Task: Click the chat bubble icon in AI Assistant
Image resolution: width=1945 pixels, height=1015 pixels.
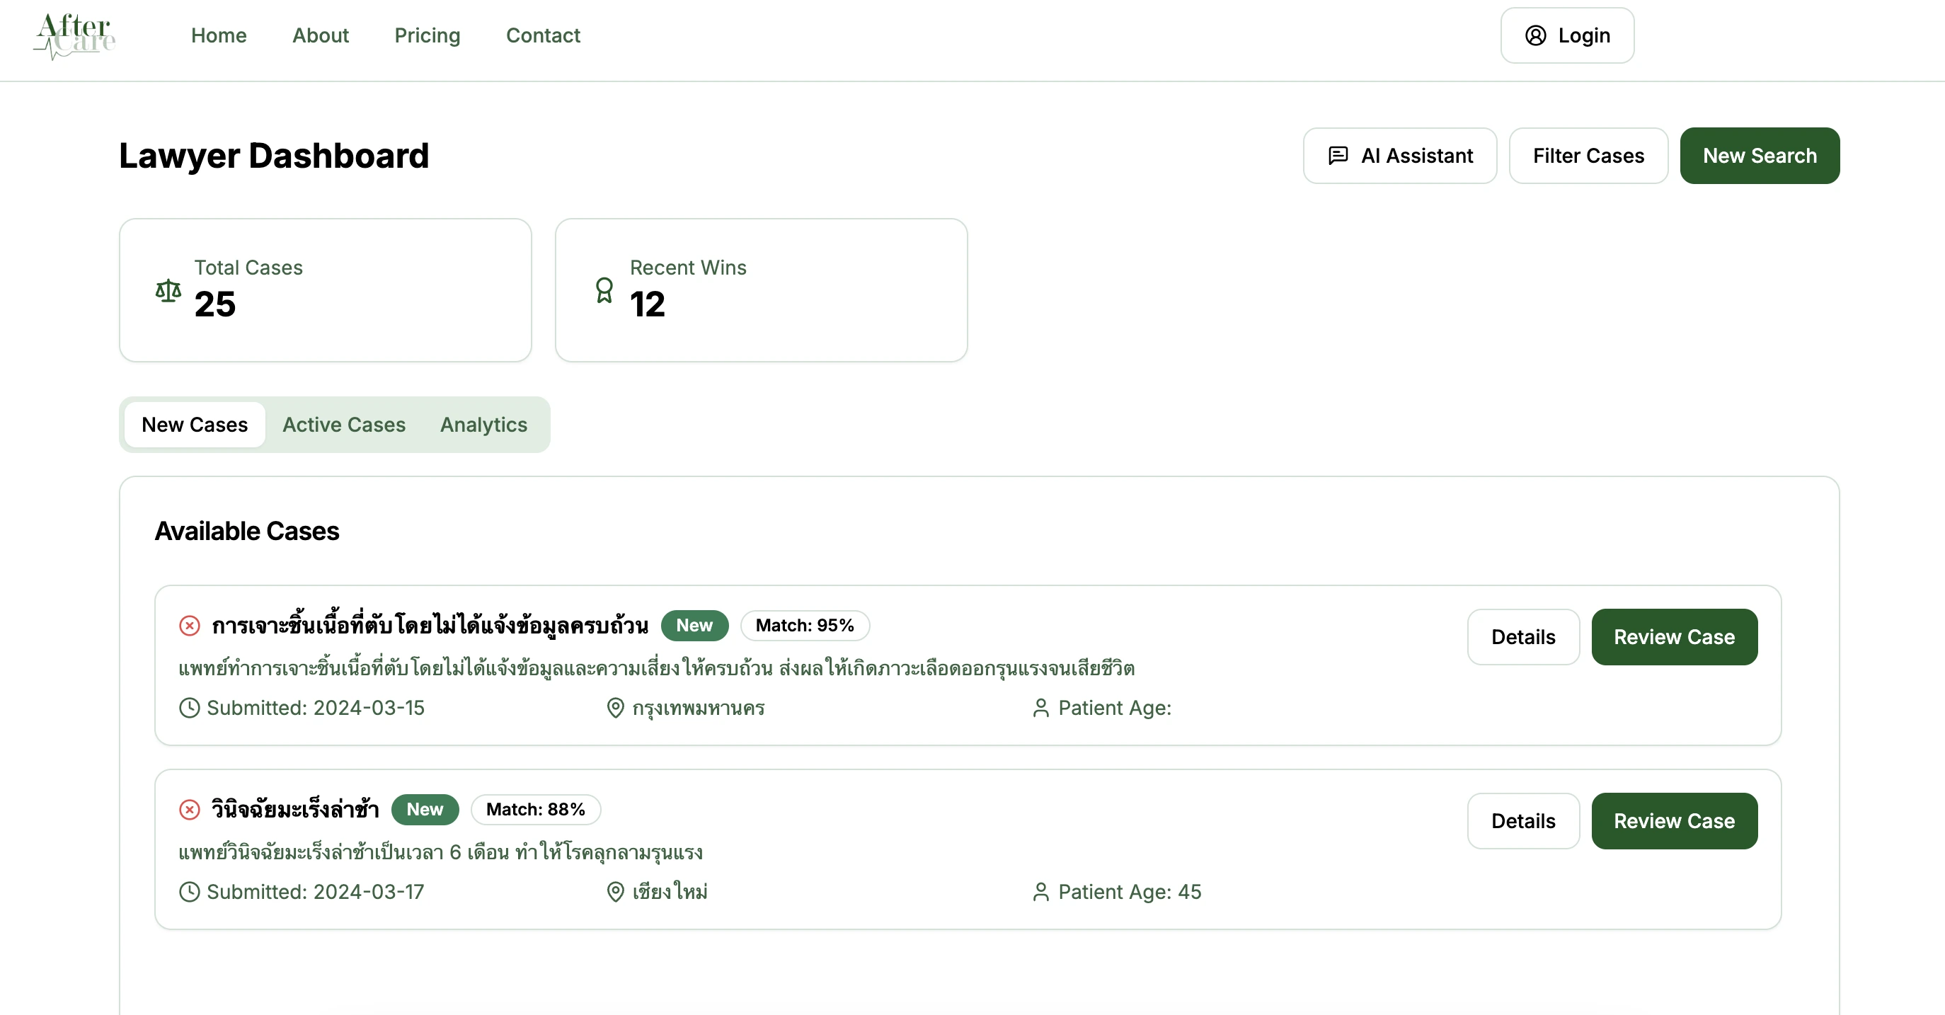Action: [x=1338, y=156]
